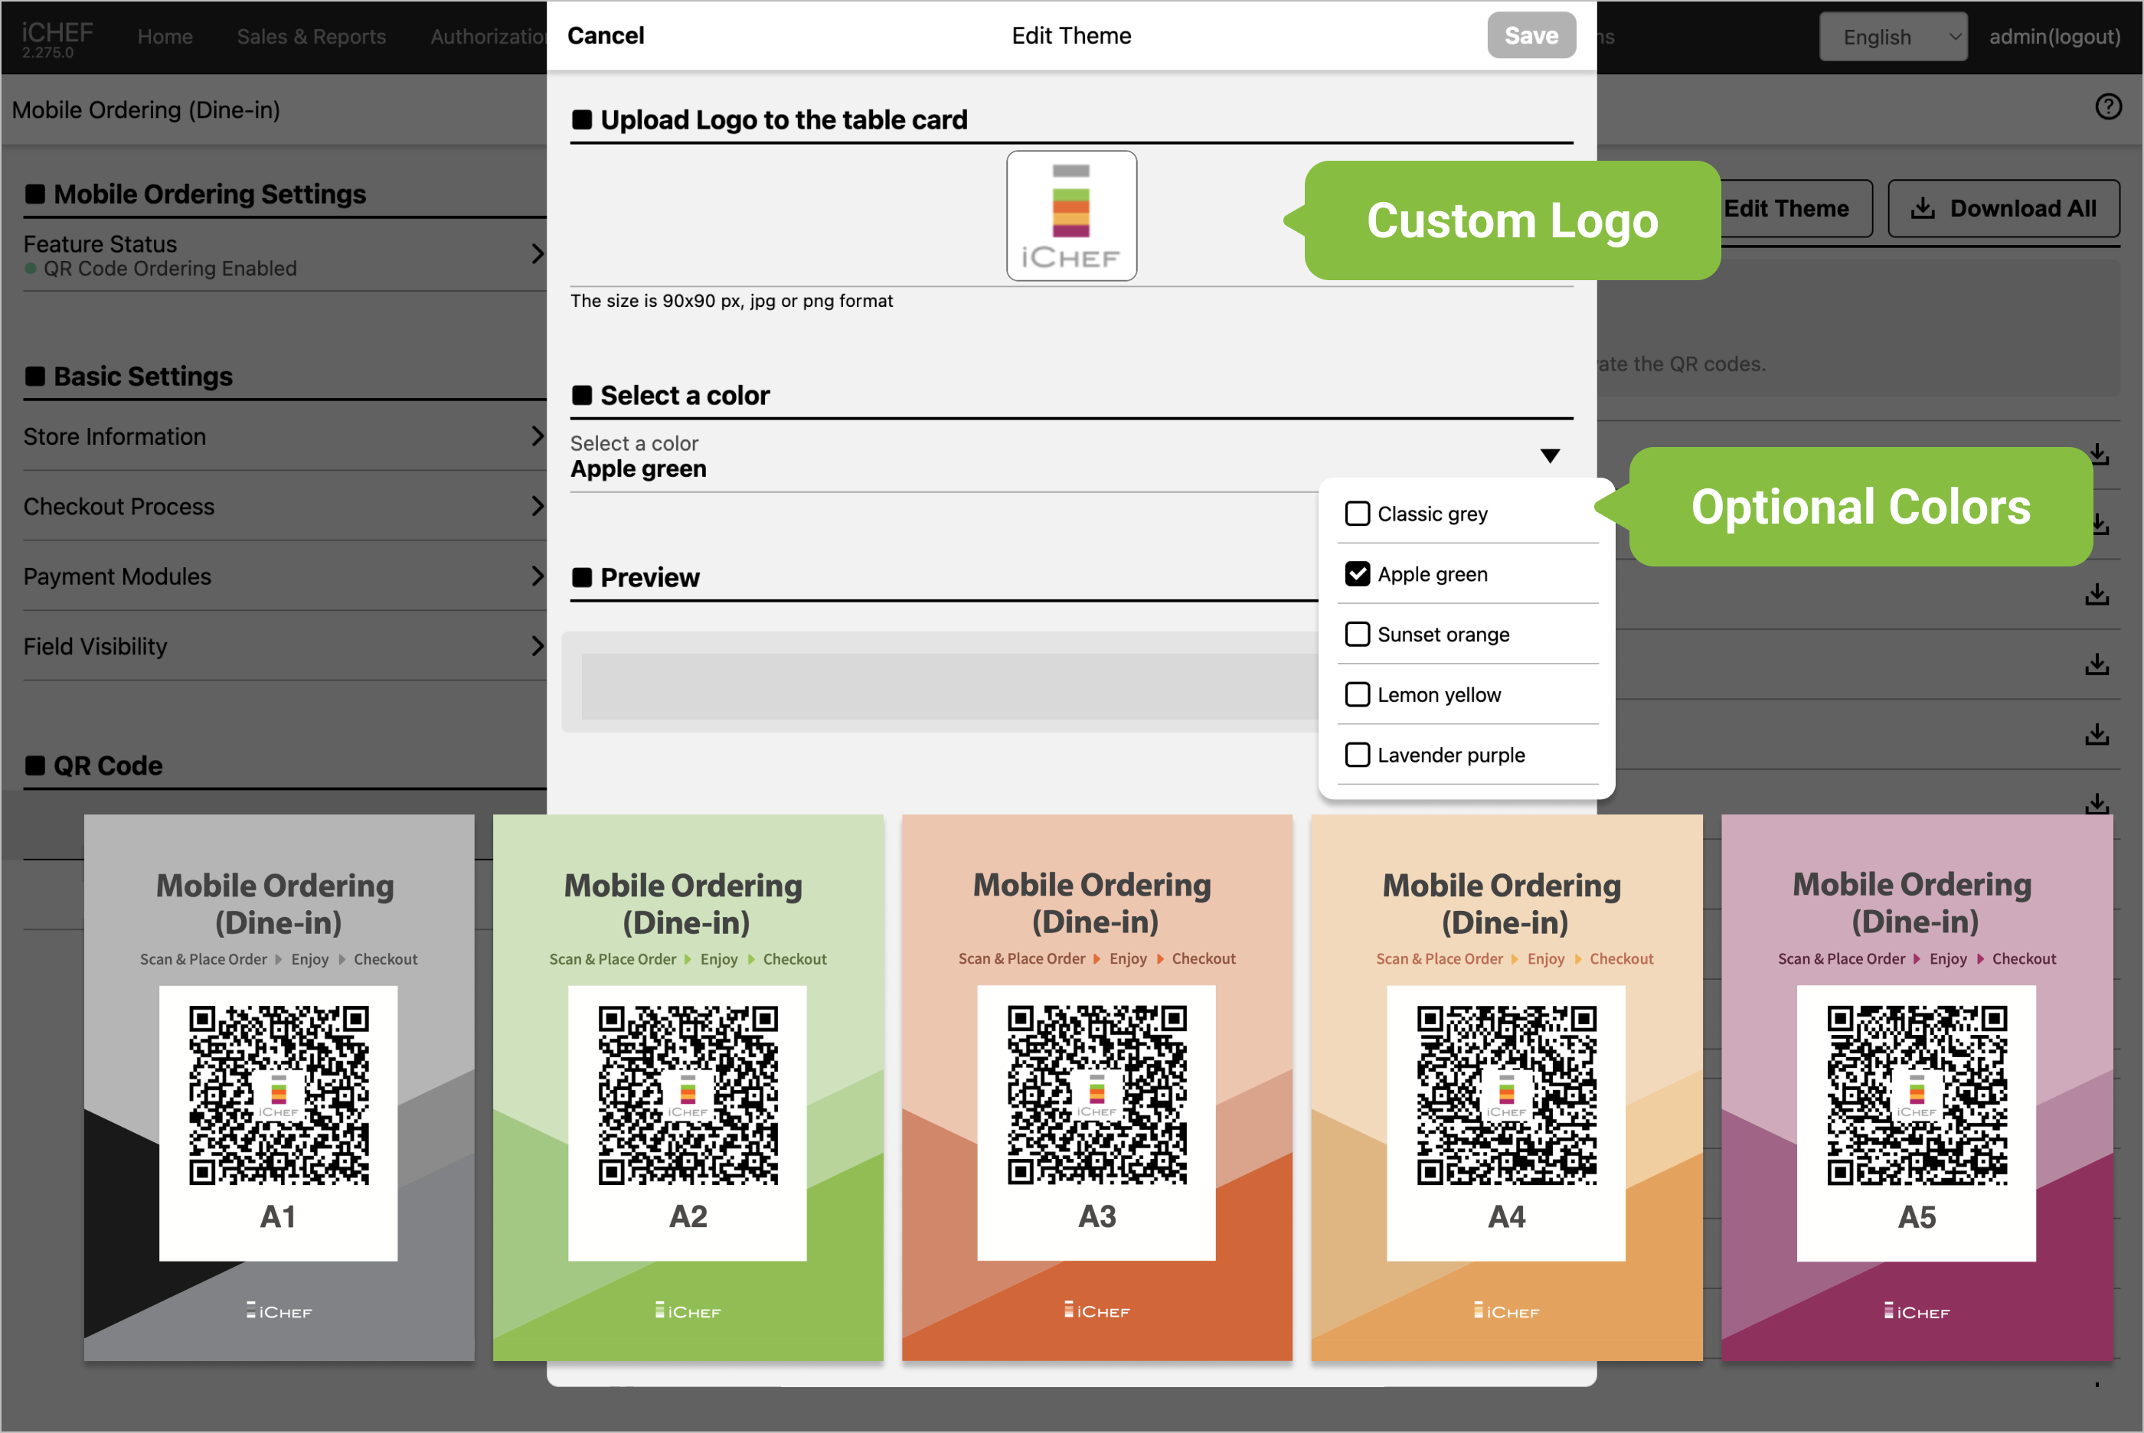Click the Download All button
Viewport: 2144px width, 1433px height.
point(2003,208)
